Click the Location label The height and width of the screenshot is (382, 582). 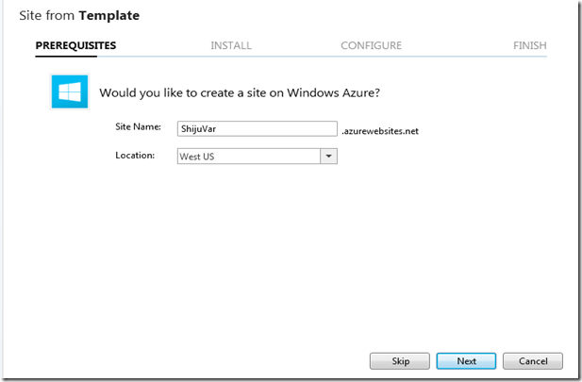click(135, 156)
